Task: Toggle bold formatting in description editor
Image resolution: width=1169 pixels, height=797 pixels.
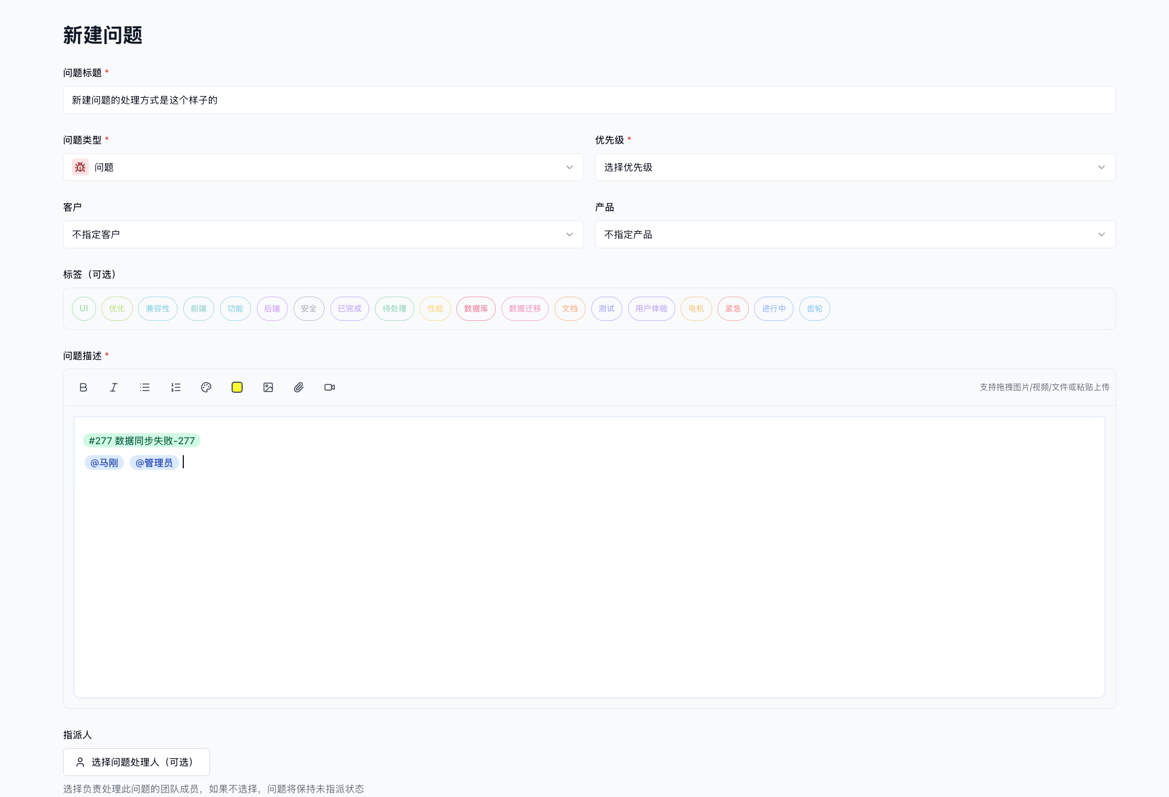Action: [83, 387]
